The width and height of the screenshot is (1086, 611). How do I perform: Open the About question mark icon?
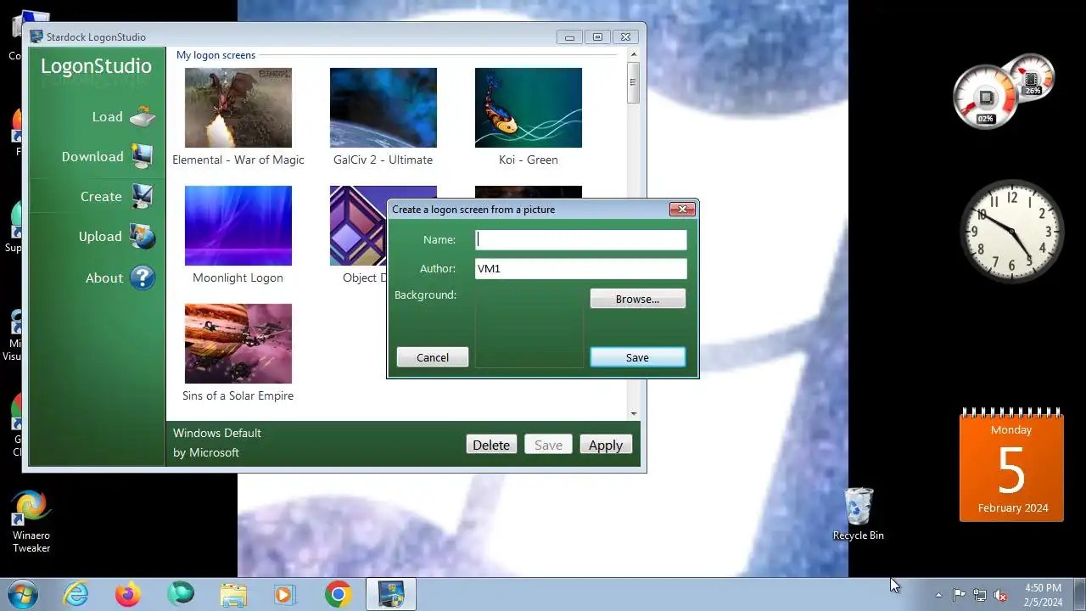143,277
